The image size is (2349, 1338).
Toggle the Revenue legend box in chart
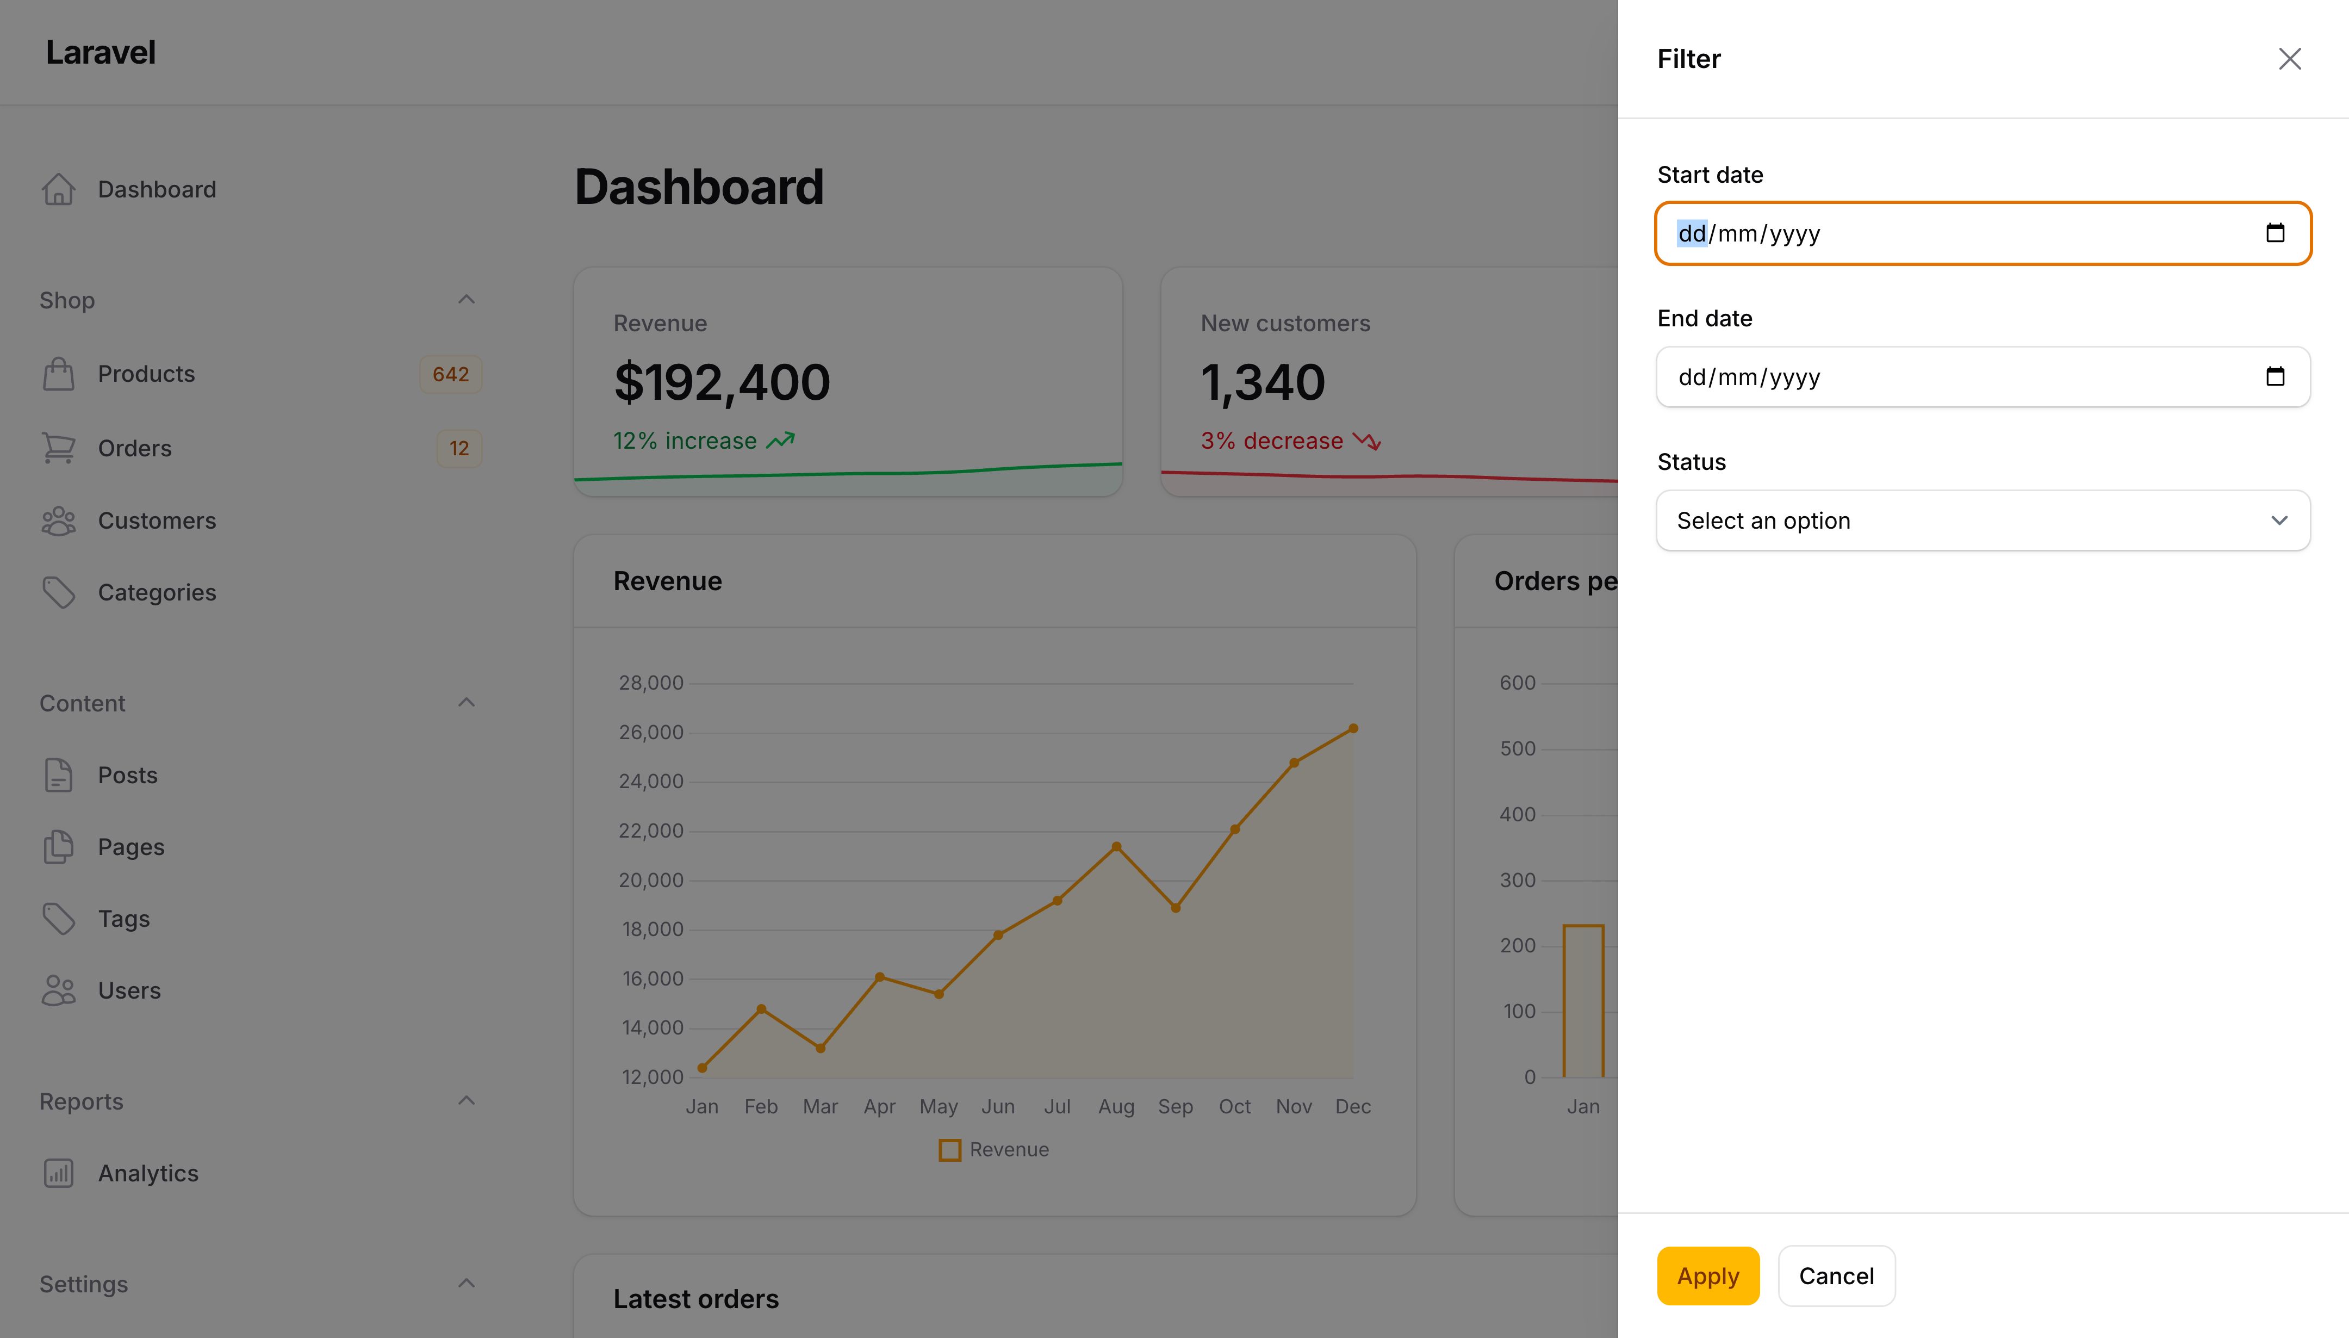tap(950, 1150)
